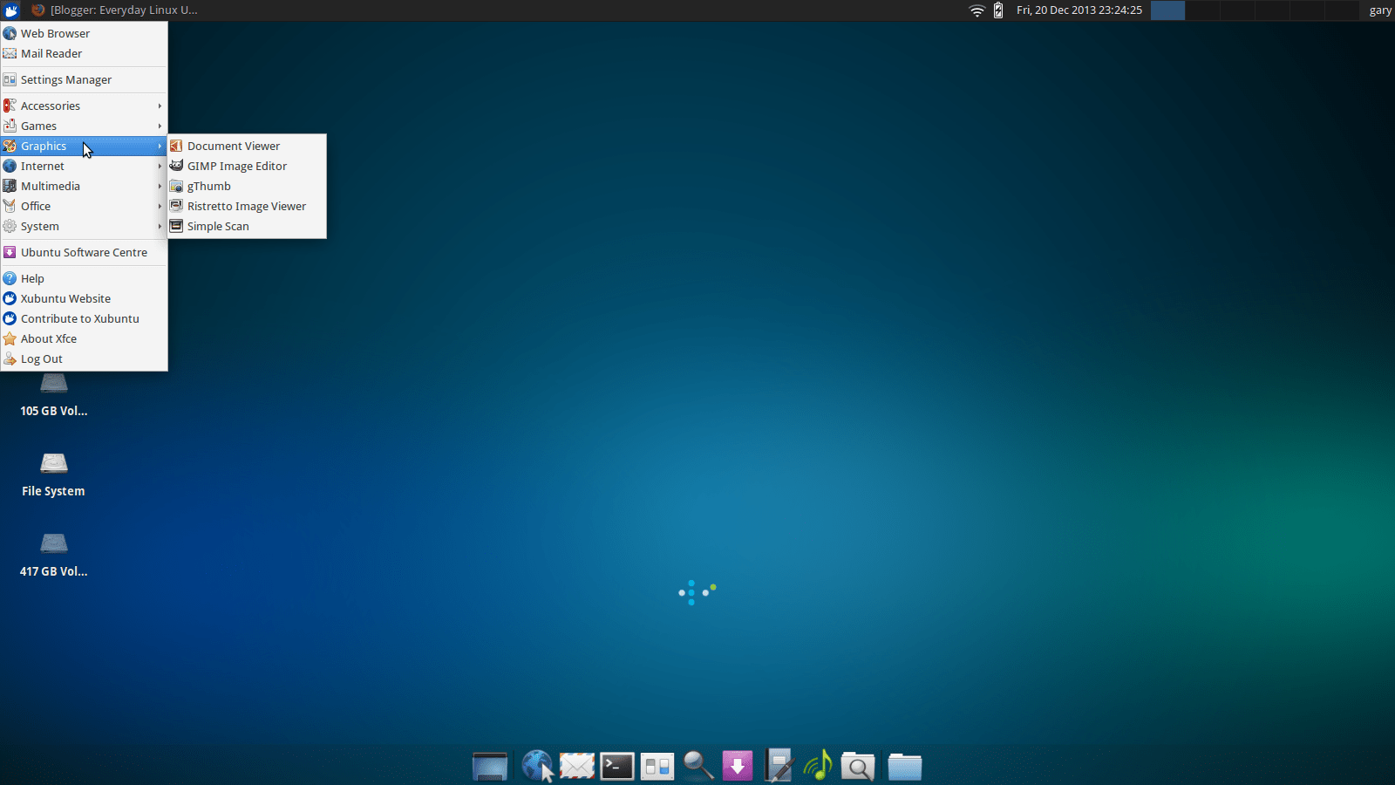This screenshot has height=785, width=1395.
Task: Click Log Out in the menu
Action: tap(42, 358)
